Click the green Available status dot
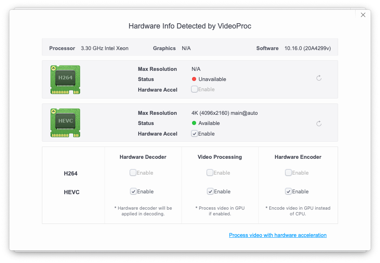 tap(194, 123)
